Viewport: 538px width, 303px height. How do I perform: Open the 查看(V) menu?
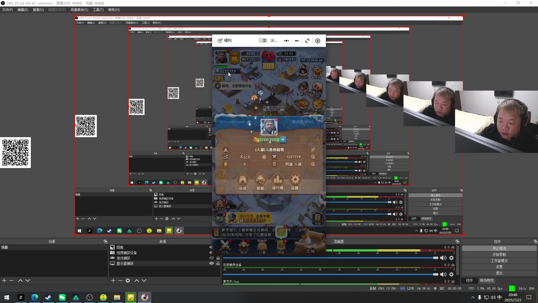click(x=38, y=10)
